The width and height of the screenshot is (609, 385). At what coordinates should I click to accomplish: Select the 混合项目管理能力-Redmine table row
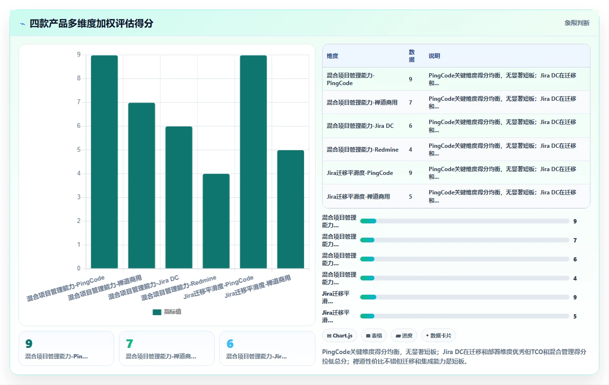[456, 149]
